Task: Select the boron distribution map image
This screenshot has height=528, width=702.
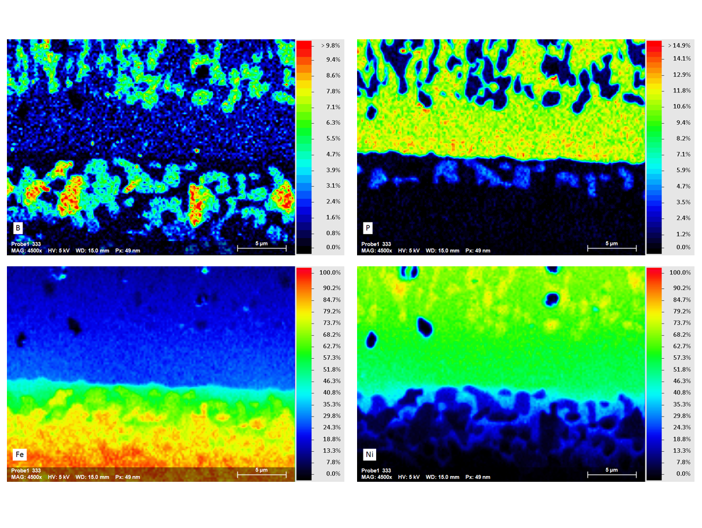Action: coord(150,147)
